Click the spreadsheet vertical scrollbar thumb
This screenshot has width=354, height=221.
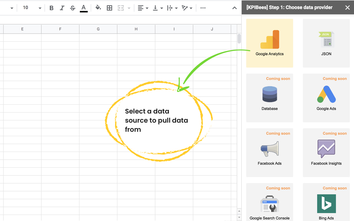coord(239,38)
